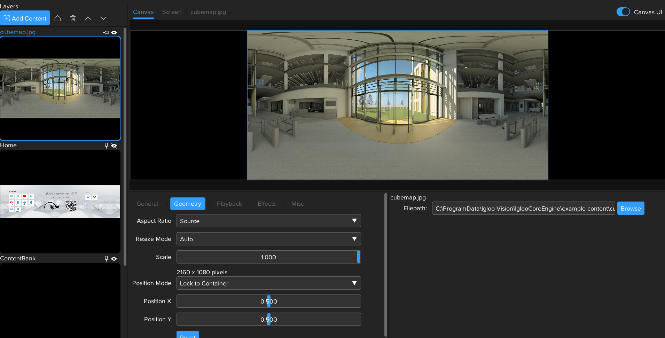Click the trash icon to delete layer

pyautogui.click(x=73, y=18)
